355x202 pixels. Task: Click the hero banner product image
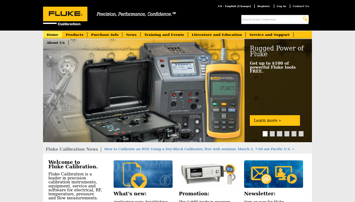click(x=144, y=91)
